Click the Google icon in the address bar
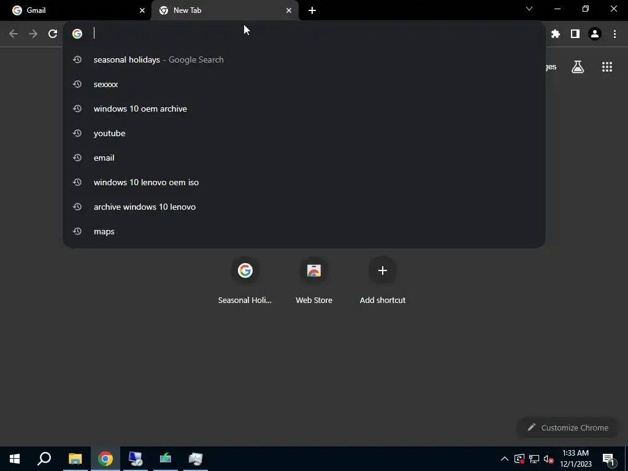 [x=77, y=34]
